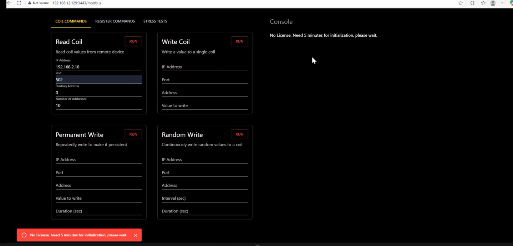The image size is (513, 246).
Task: Click the error icon in the No License banner
Action: tap(24, 235)
